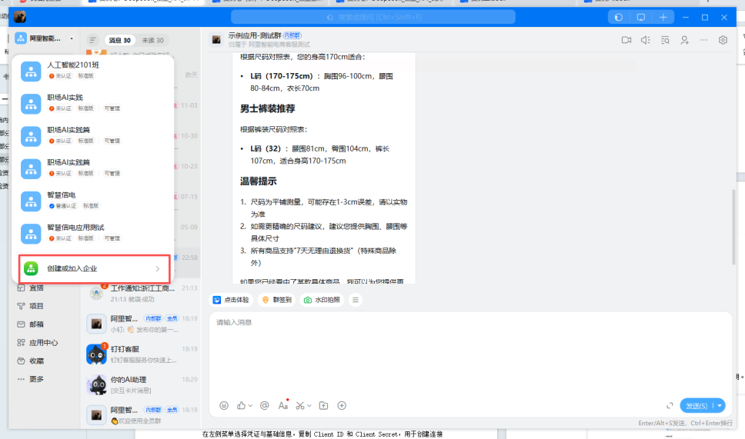This screenshot has height=439, width=745.
Task: Click the send file folder icon
Action: pyautogui.click(x=323, y=405)
